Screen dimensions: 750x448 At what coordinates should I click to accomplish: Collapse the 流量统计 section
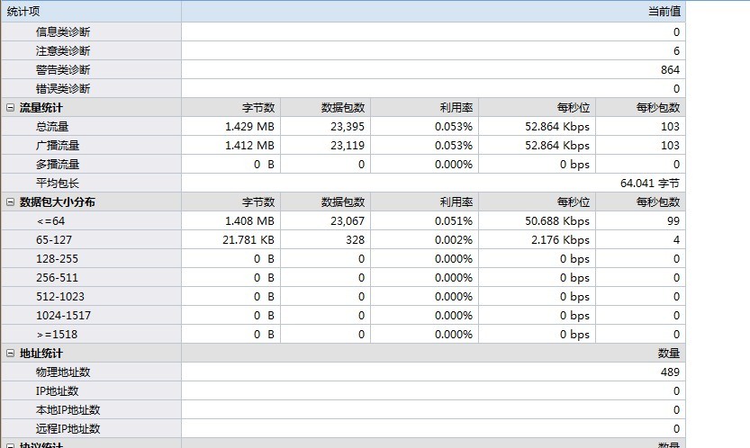pyautogui.click(x=10, y=108)
